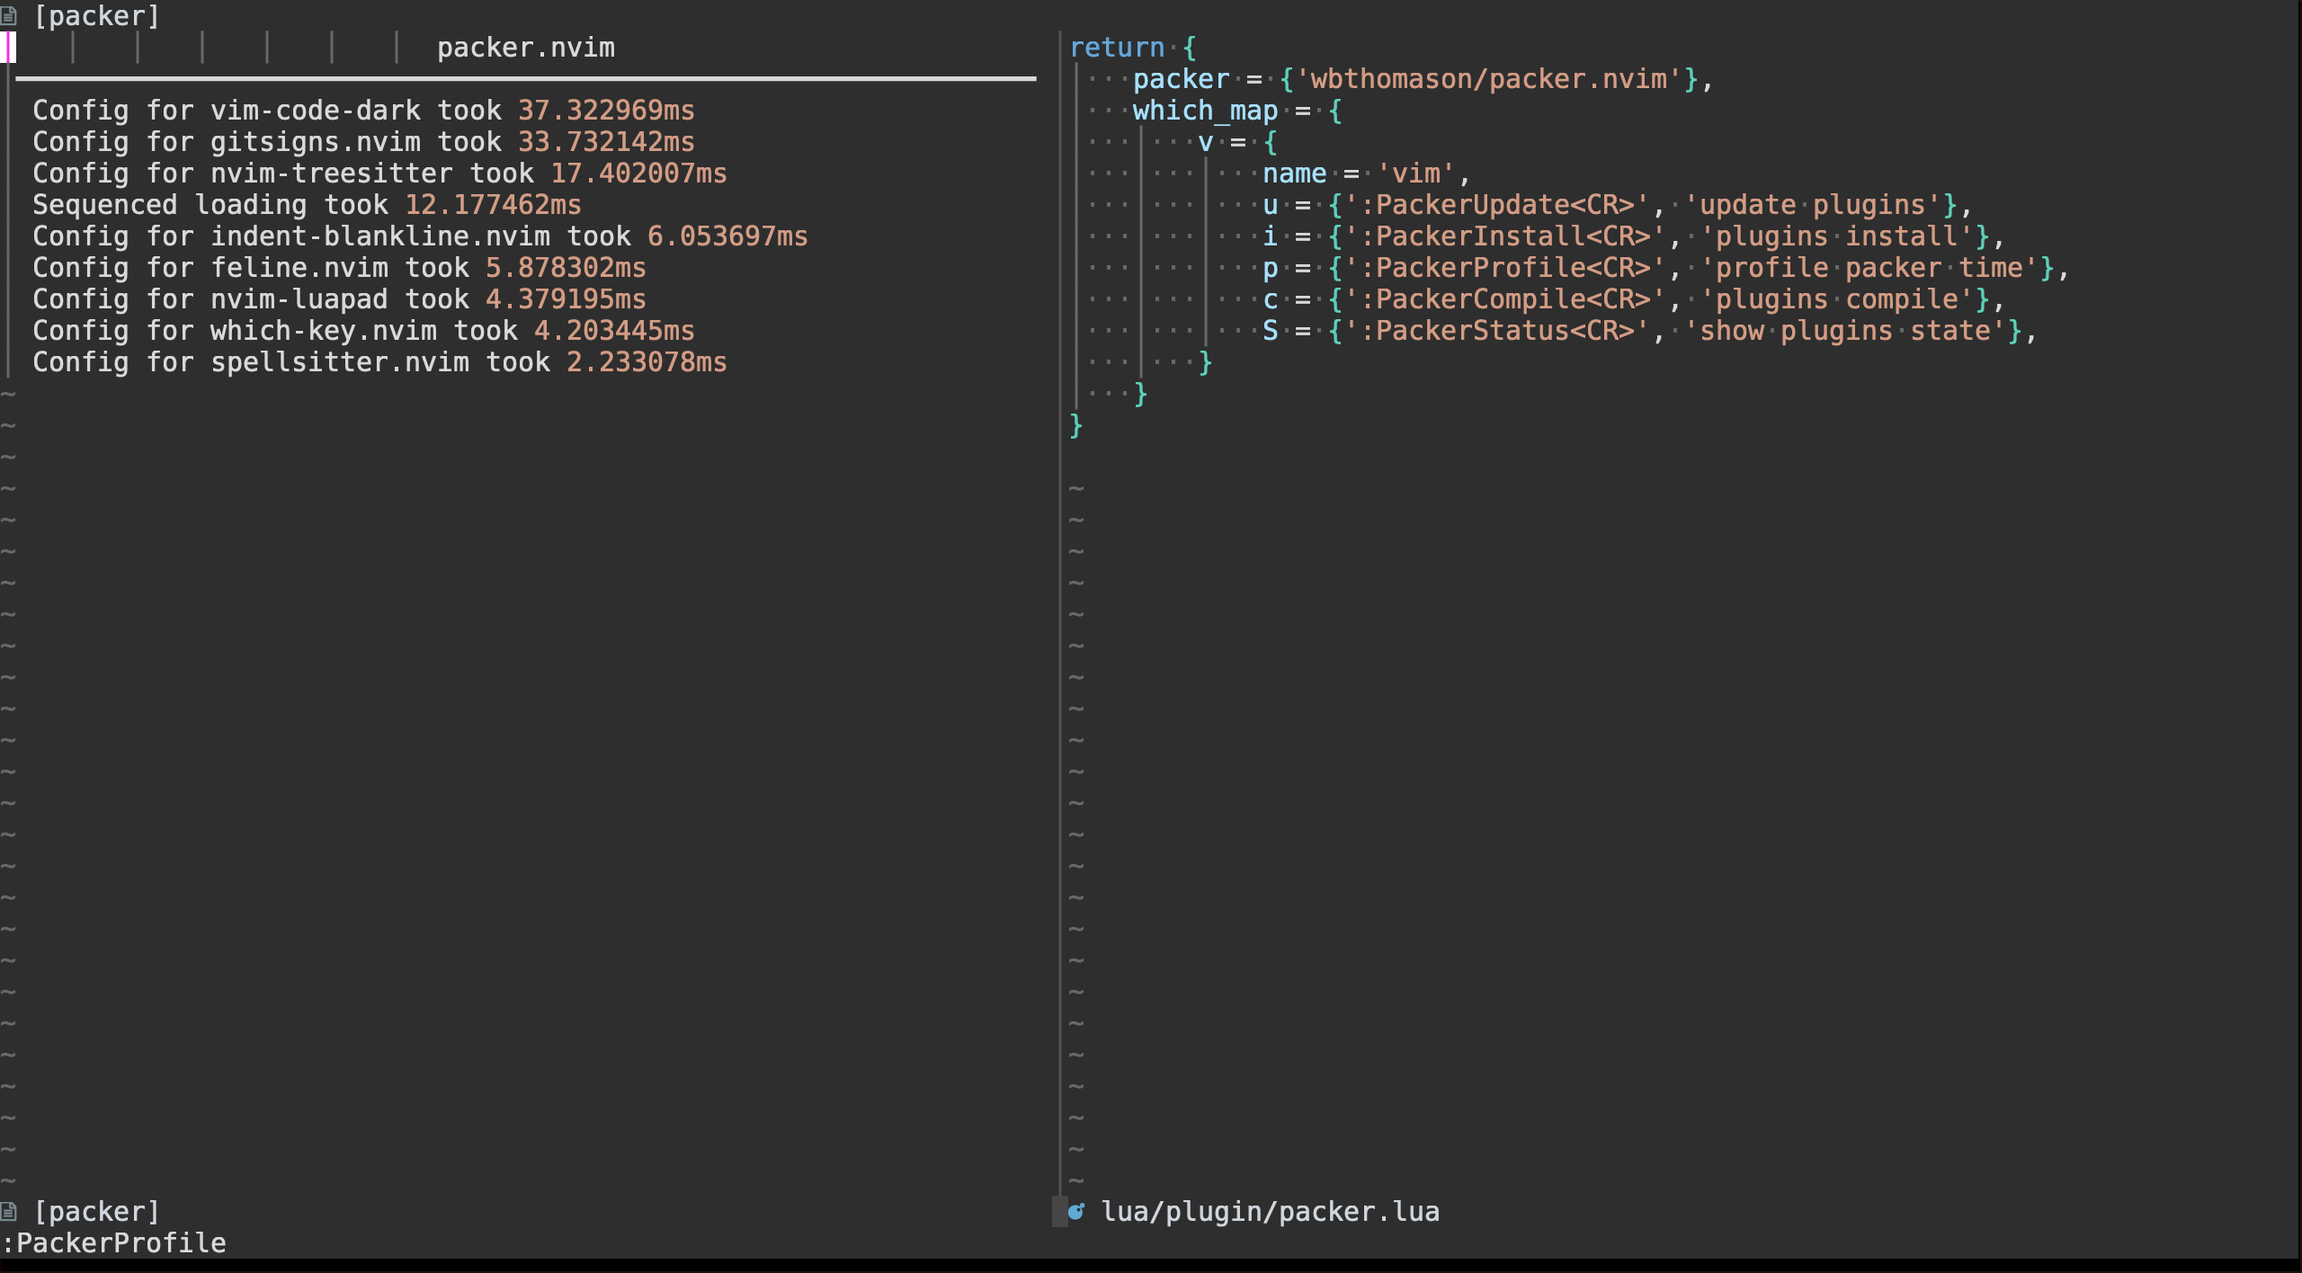Click the nvim-treesitter config timing line
The width and height of the screenshot is (2302, 1273).
tap(379, 174)
